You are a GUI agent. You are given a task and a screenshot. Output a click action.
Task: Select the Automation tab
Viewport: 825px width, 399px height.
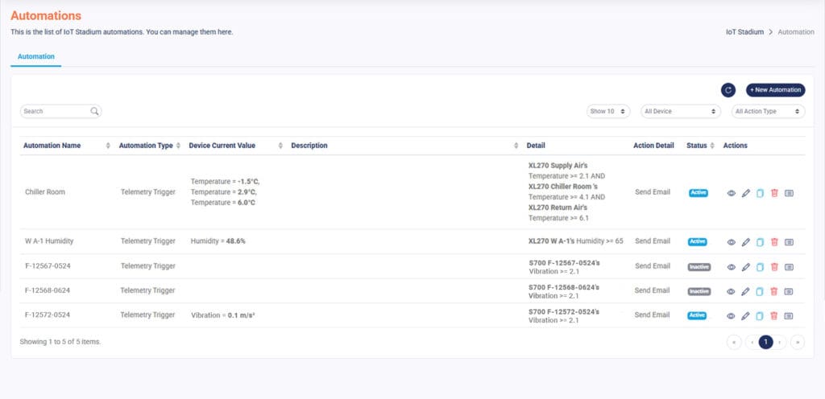click(x=36, y=56)
